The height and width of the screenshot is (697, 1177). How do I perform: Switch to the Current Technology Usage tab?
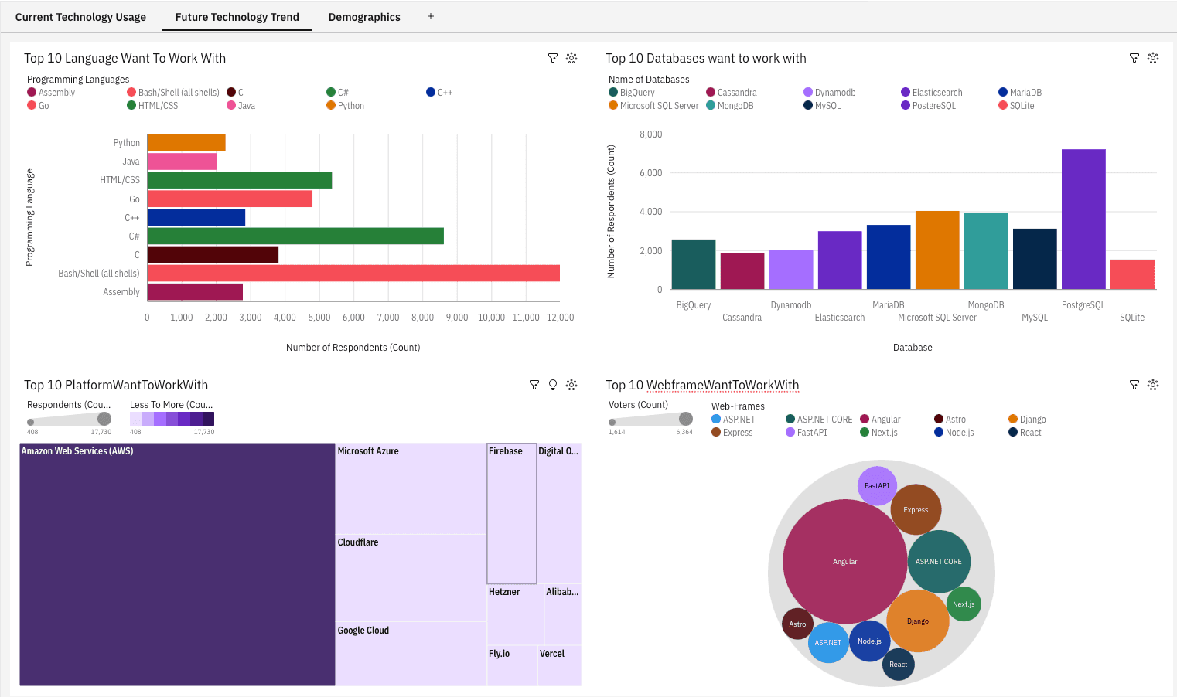click(80, 16)
